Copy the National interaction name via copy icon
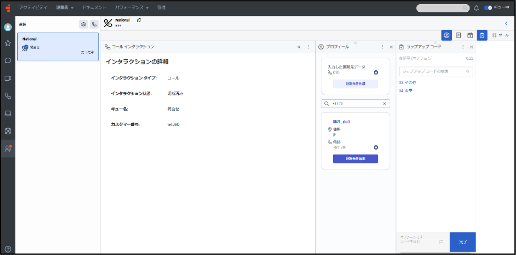This screenshot has width=516, height=255. (x=139, y=20)
